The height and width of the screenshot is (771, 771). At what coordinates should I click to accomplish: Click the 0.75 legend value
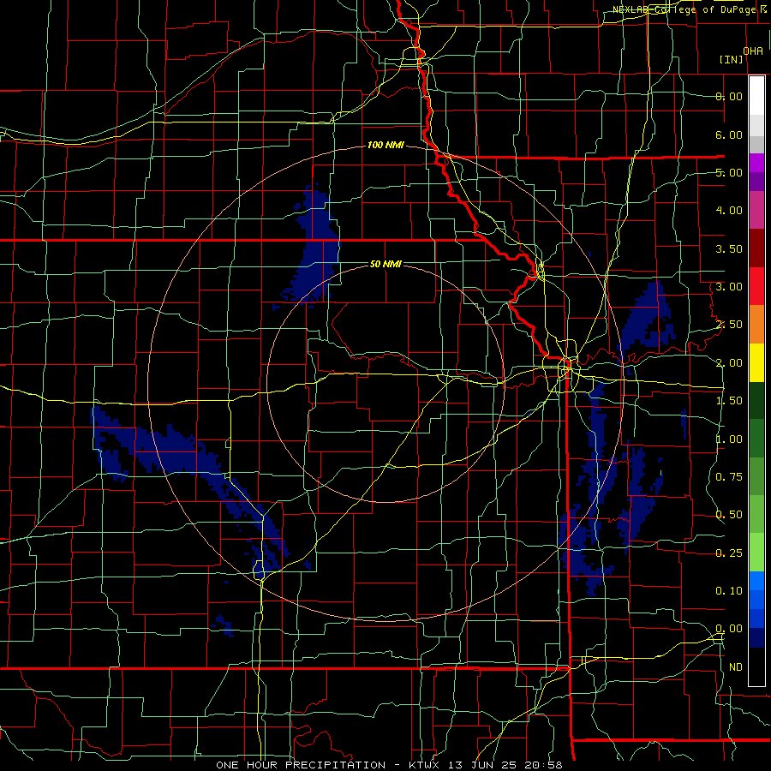[x=729, y=477]
